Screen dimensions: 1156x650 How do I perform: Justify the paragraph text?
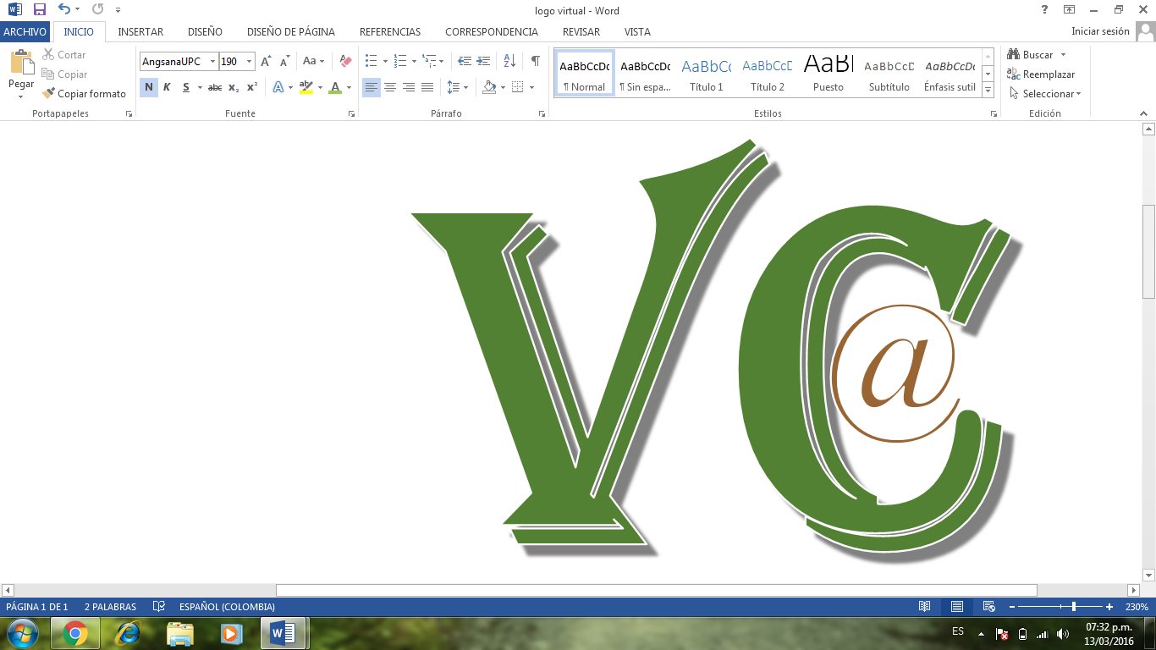tap(427, 87)
